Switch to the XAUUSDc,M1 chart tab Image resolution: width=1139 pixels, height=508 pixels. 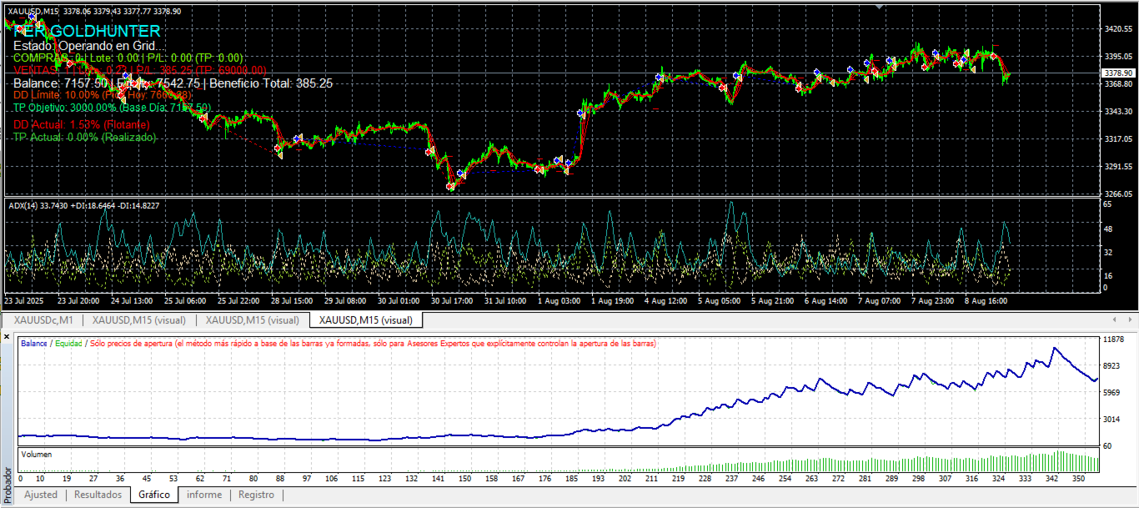tap(43, 319)
